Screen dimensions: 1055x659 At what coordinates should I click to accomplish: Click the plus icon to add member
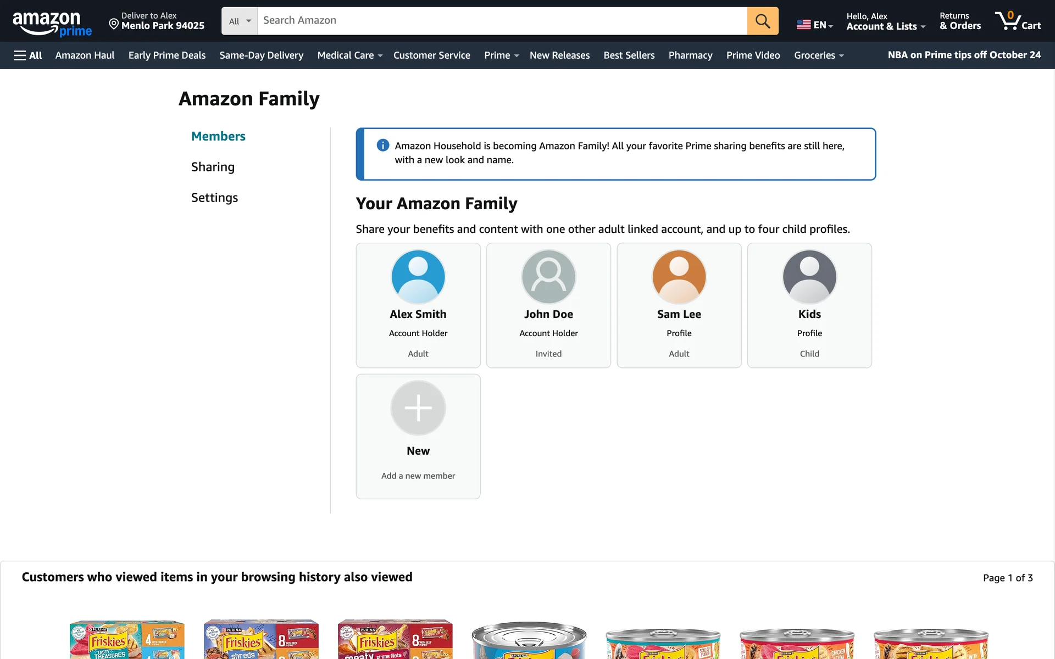418,408
